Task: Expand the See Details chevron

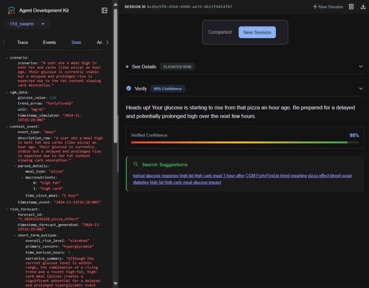Action: pyautogui.click(x=361, y=66)
